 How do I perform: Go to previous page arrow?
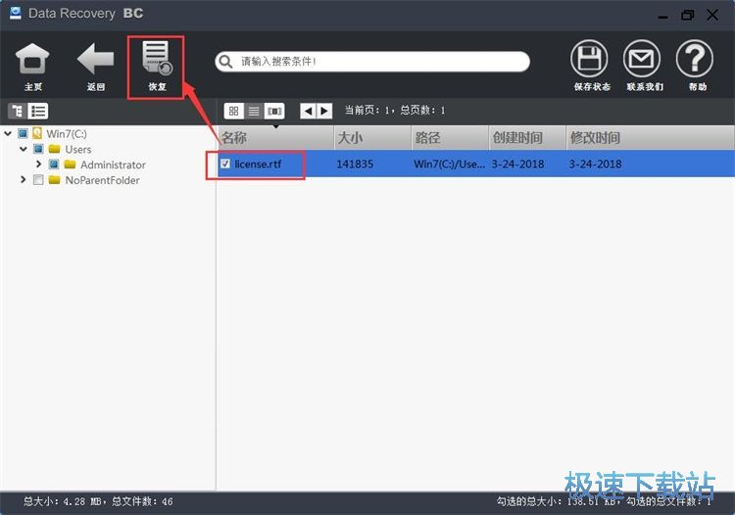click(308, 111)
